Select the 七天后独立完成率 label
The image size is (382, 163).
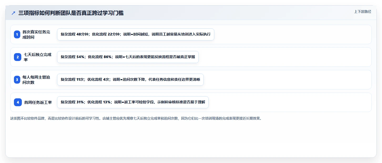pyautogui.click(x=38, y=57)
